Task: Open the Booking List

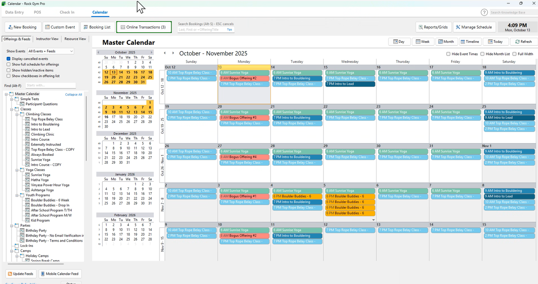Action: click(x=98, y=27)
